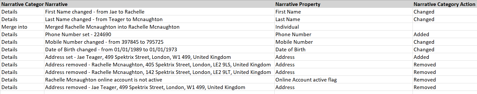Click the 'Changed' action cell for First Name
This screenshot has height=94, width=477.
pos(445,12)
